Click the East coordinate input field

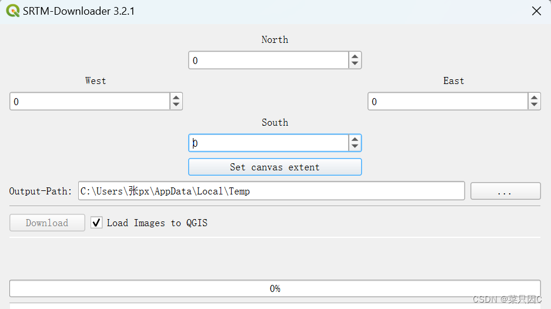pyautogui.click(x=448, y=102)
